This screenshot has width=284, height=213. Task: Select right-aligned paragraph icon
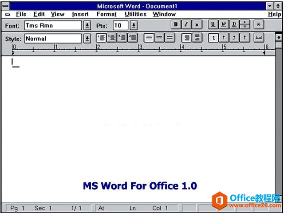[122, 38]
